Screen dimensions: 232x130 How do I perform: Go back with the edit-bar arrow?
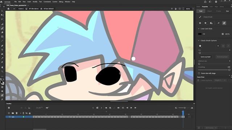[14, 9]
